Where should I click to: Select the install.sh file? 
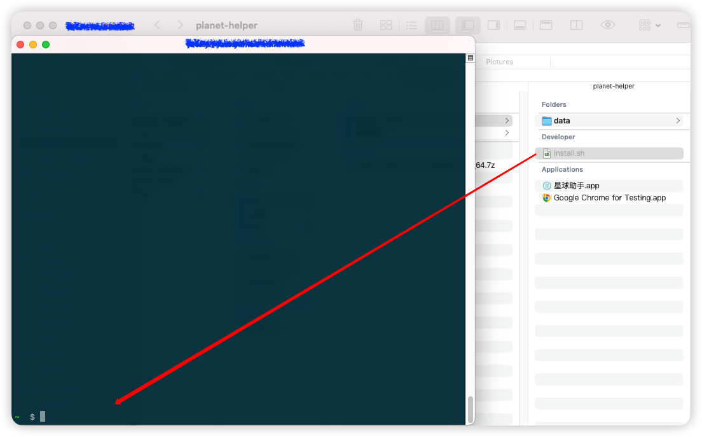568,153
